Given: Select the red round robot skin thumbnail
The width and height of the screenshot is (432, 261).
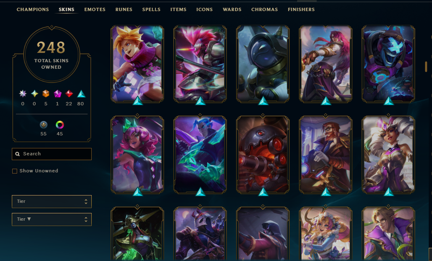Looking at the screenshot, I should pos(263,154).
